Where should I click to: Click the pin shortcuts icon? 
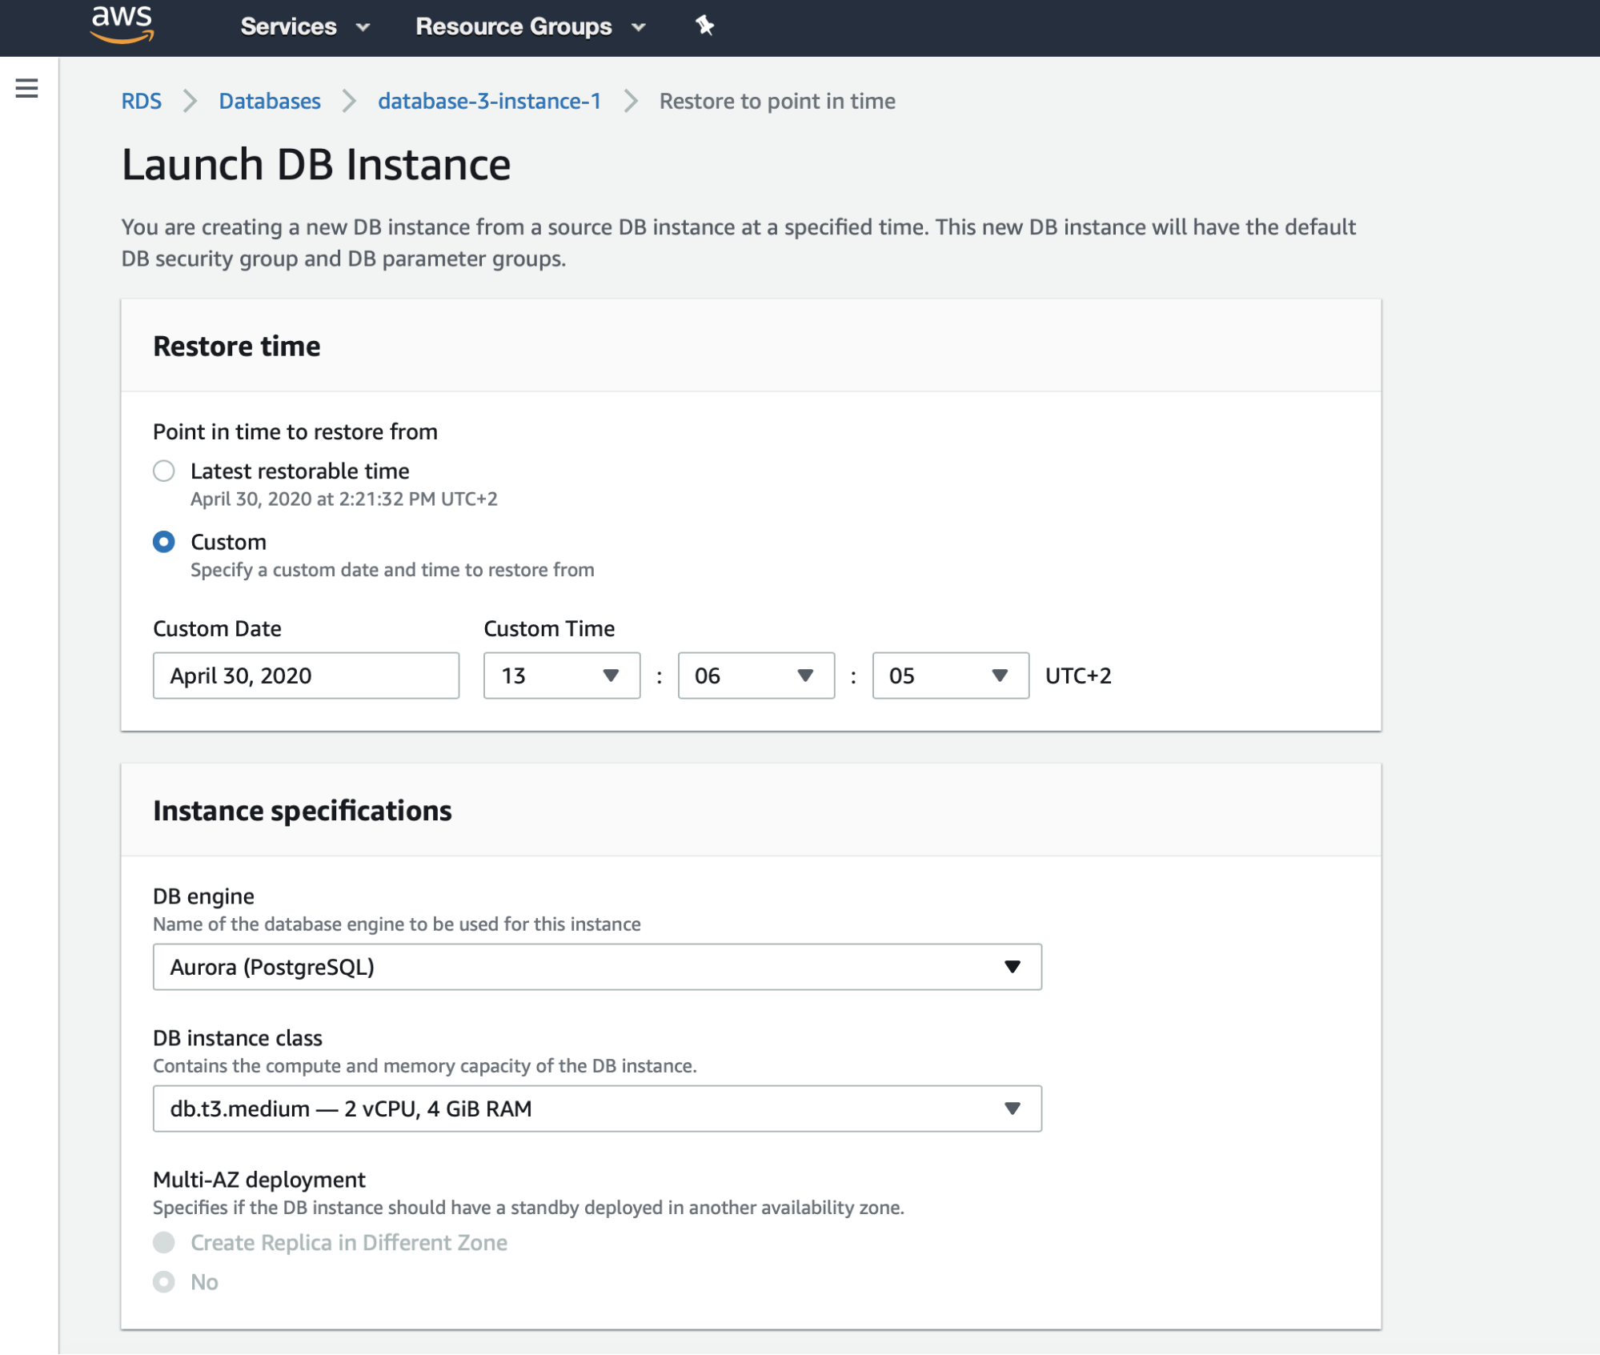coord(704,26)
